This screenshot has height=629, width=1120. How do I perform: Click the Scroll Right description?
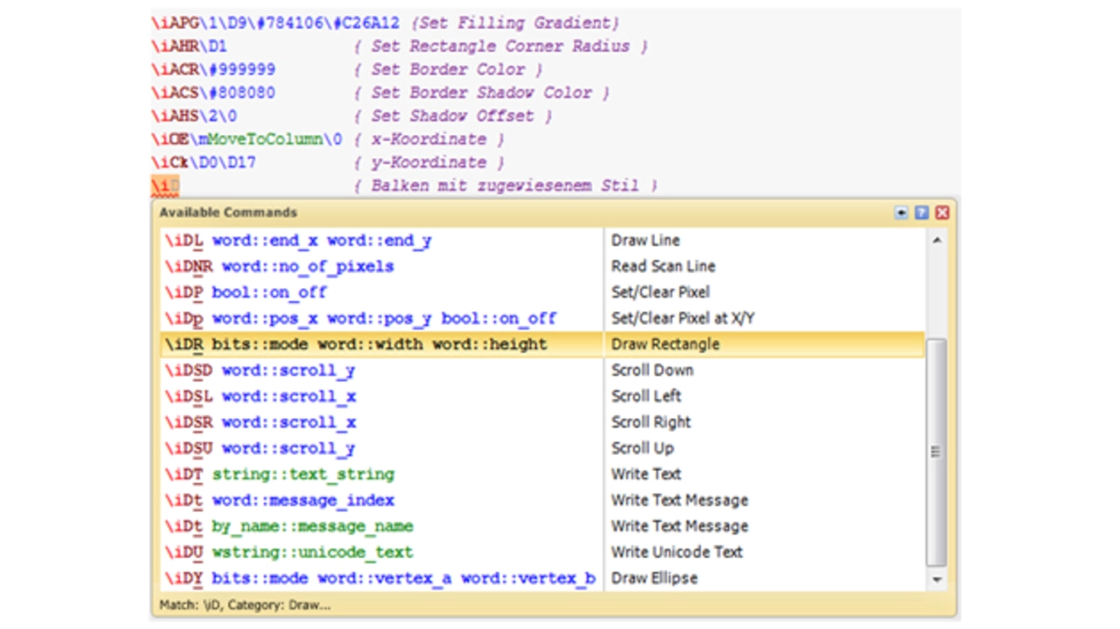pyautogui.click(x=651, y=423)
